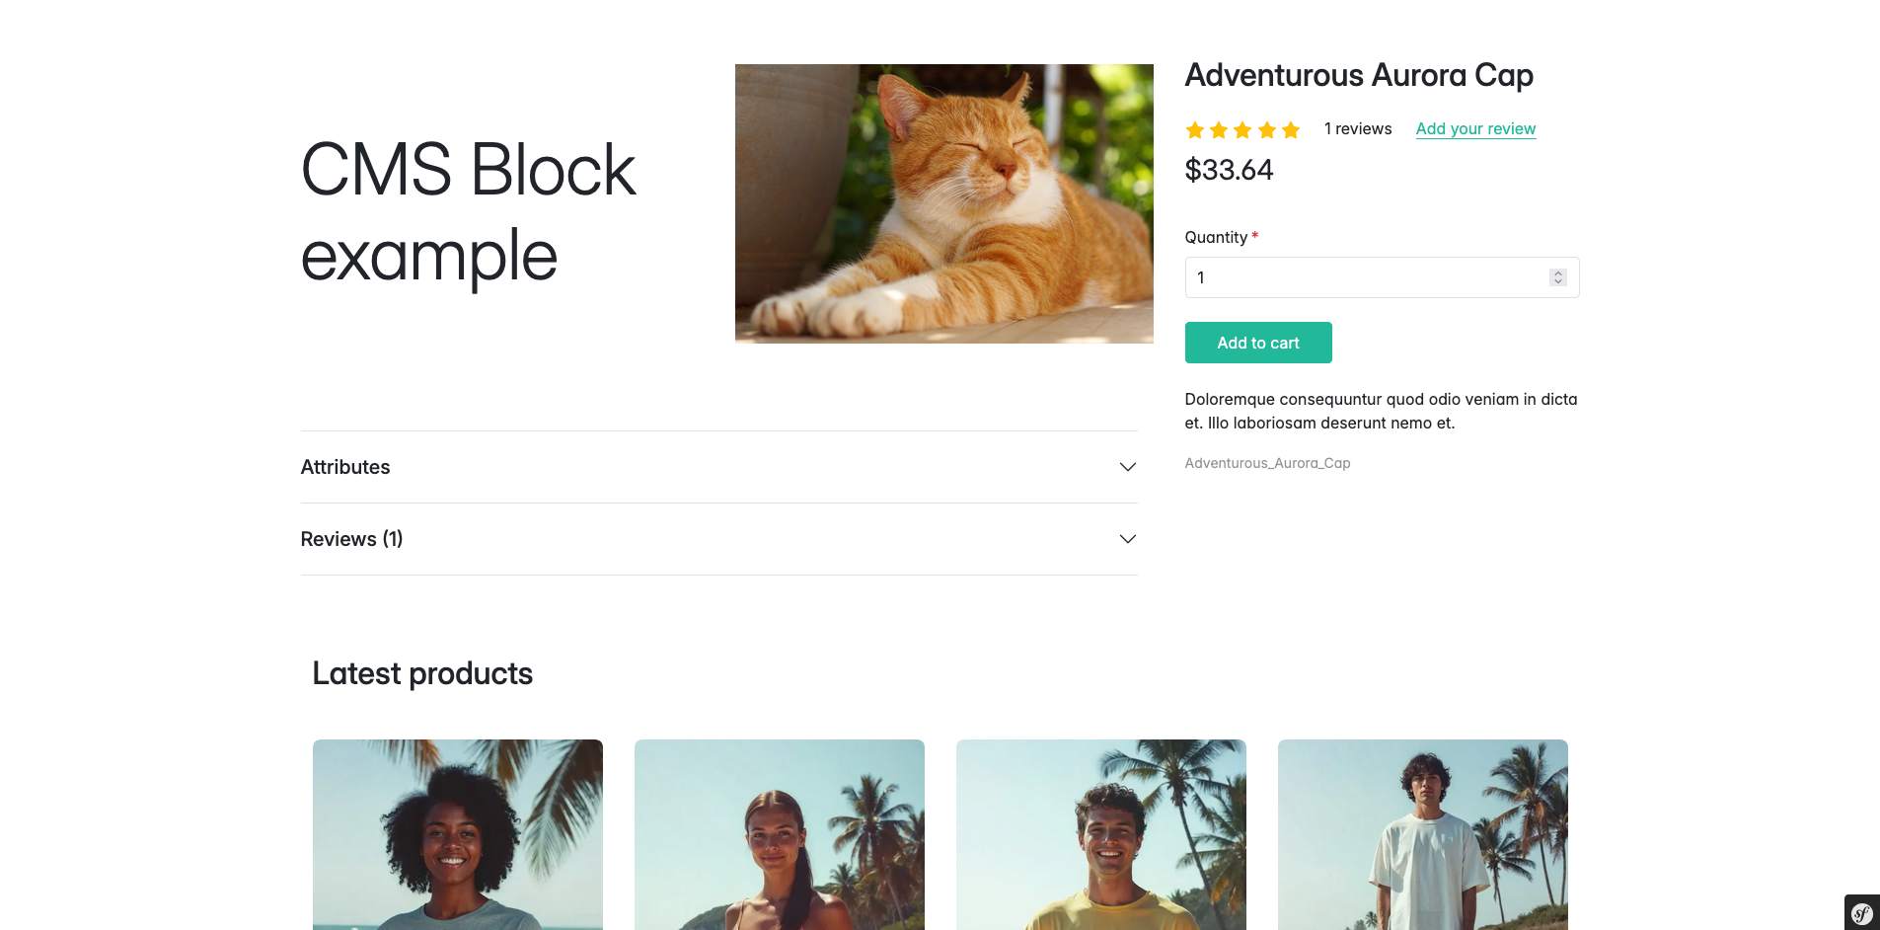Expand the Reviews (1) chevron arrow
1880x930 pixels.
coord(1127,539)
